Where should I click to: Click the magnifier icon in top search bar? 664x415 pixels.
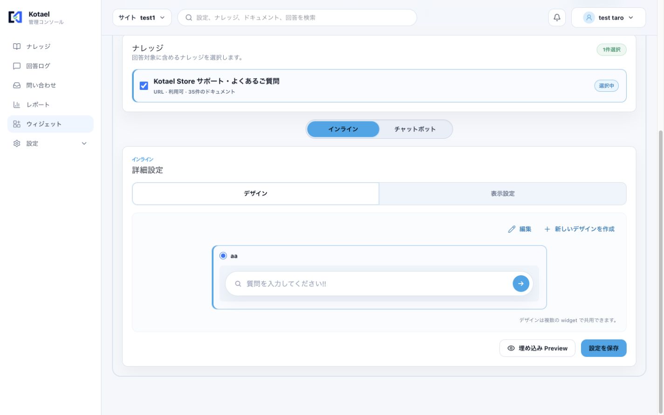tap(189, 18)
